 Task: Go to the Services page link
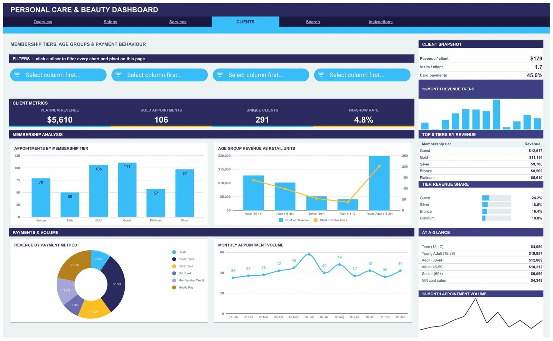(178, 22)
